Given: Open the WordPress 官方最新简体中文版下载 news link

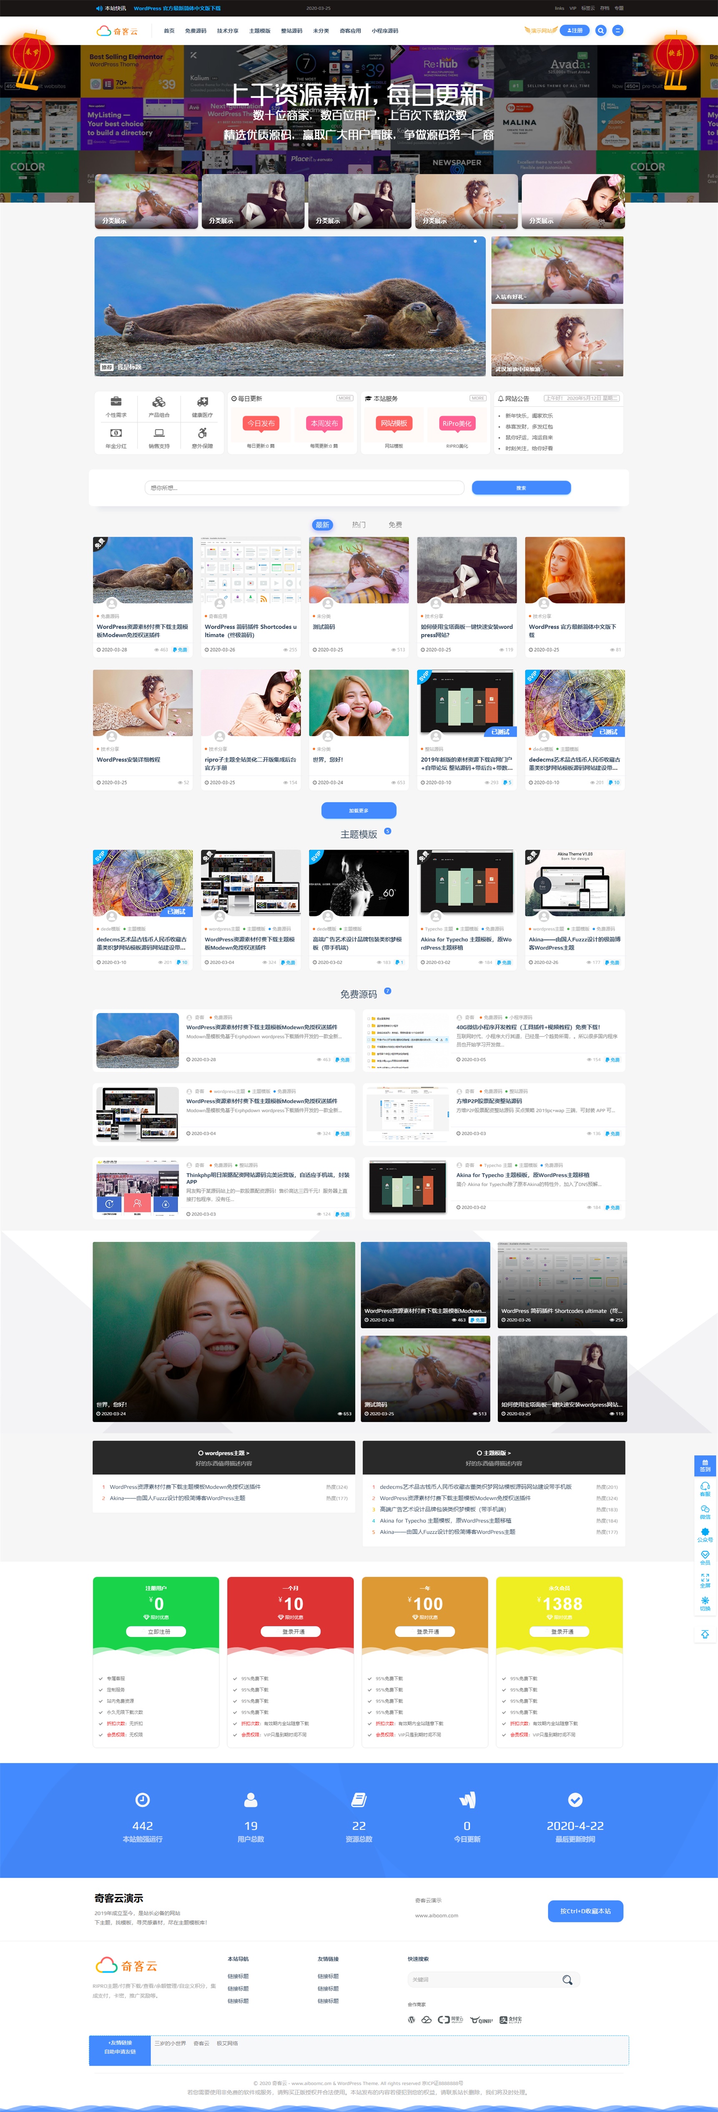Looking at the screenshot, I should pyautogui.click(x=177, y=8).
